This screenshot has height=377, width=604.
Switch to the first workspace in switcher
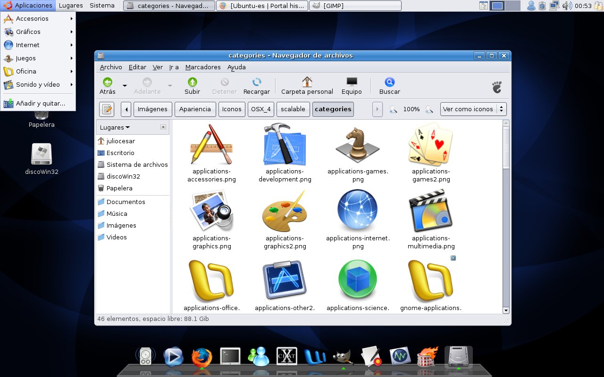[x=497, y=6]
